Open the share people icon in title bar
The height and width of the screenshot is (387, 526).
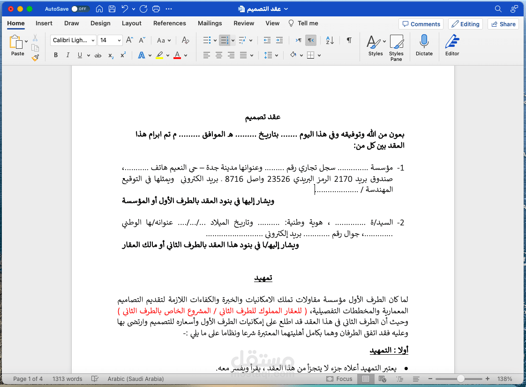(x=514, y=9)
